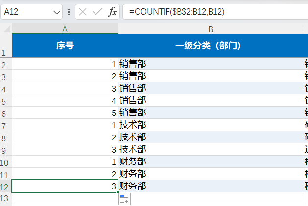This screenshot has width=308, height=206.
Task: Select cell A6 with value 5
Action: pos(65,113)
